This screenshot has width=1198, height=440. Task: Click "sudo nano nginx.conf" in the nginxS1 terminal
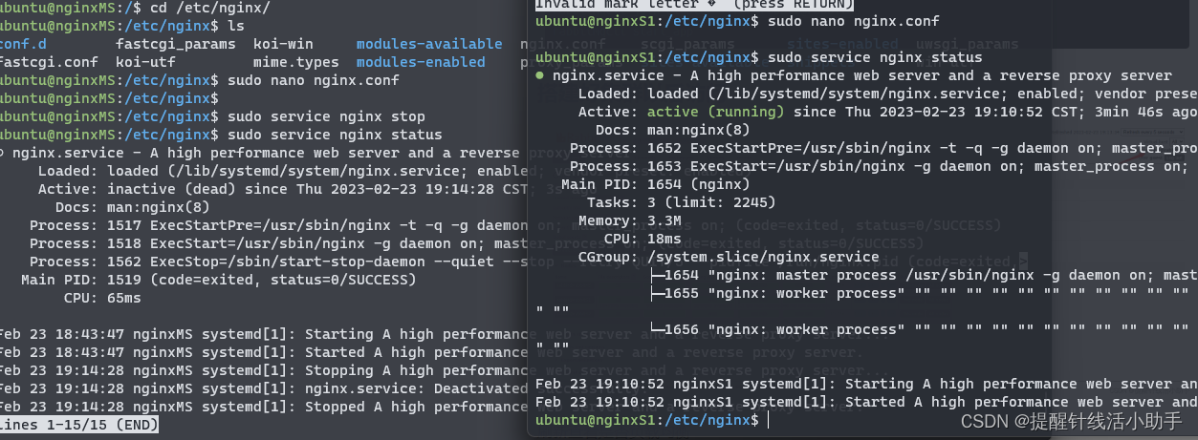click(853, 21)
